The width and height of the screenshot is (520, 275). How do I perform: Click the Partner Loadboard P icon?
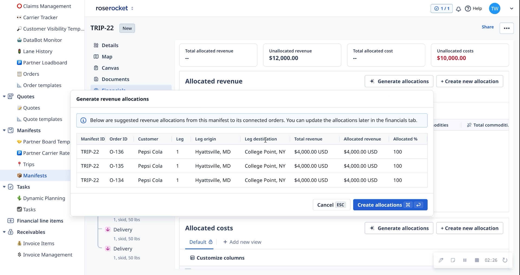coord(19,63)
